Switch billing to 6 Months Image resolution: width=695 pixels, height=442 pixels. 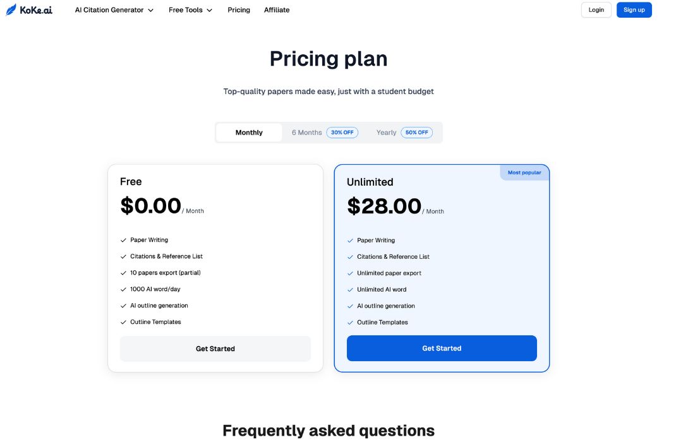pos(306,133)
